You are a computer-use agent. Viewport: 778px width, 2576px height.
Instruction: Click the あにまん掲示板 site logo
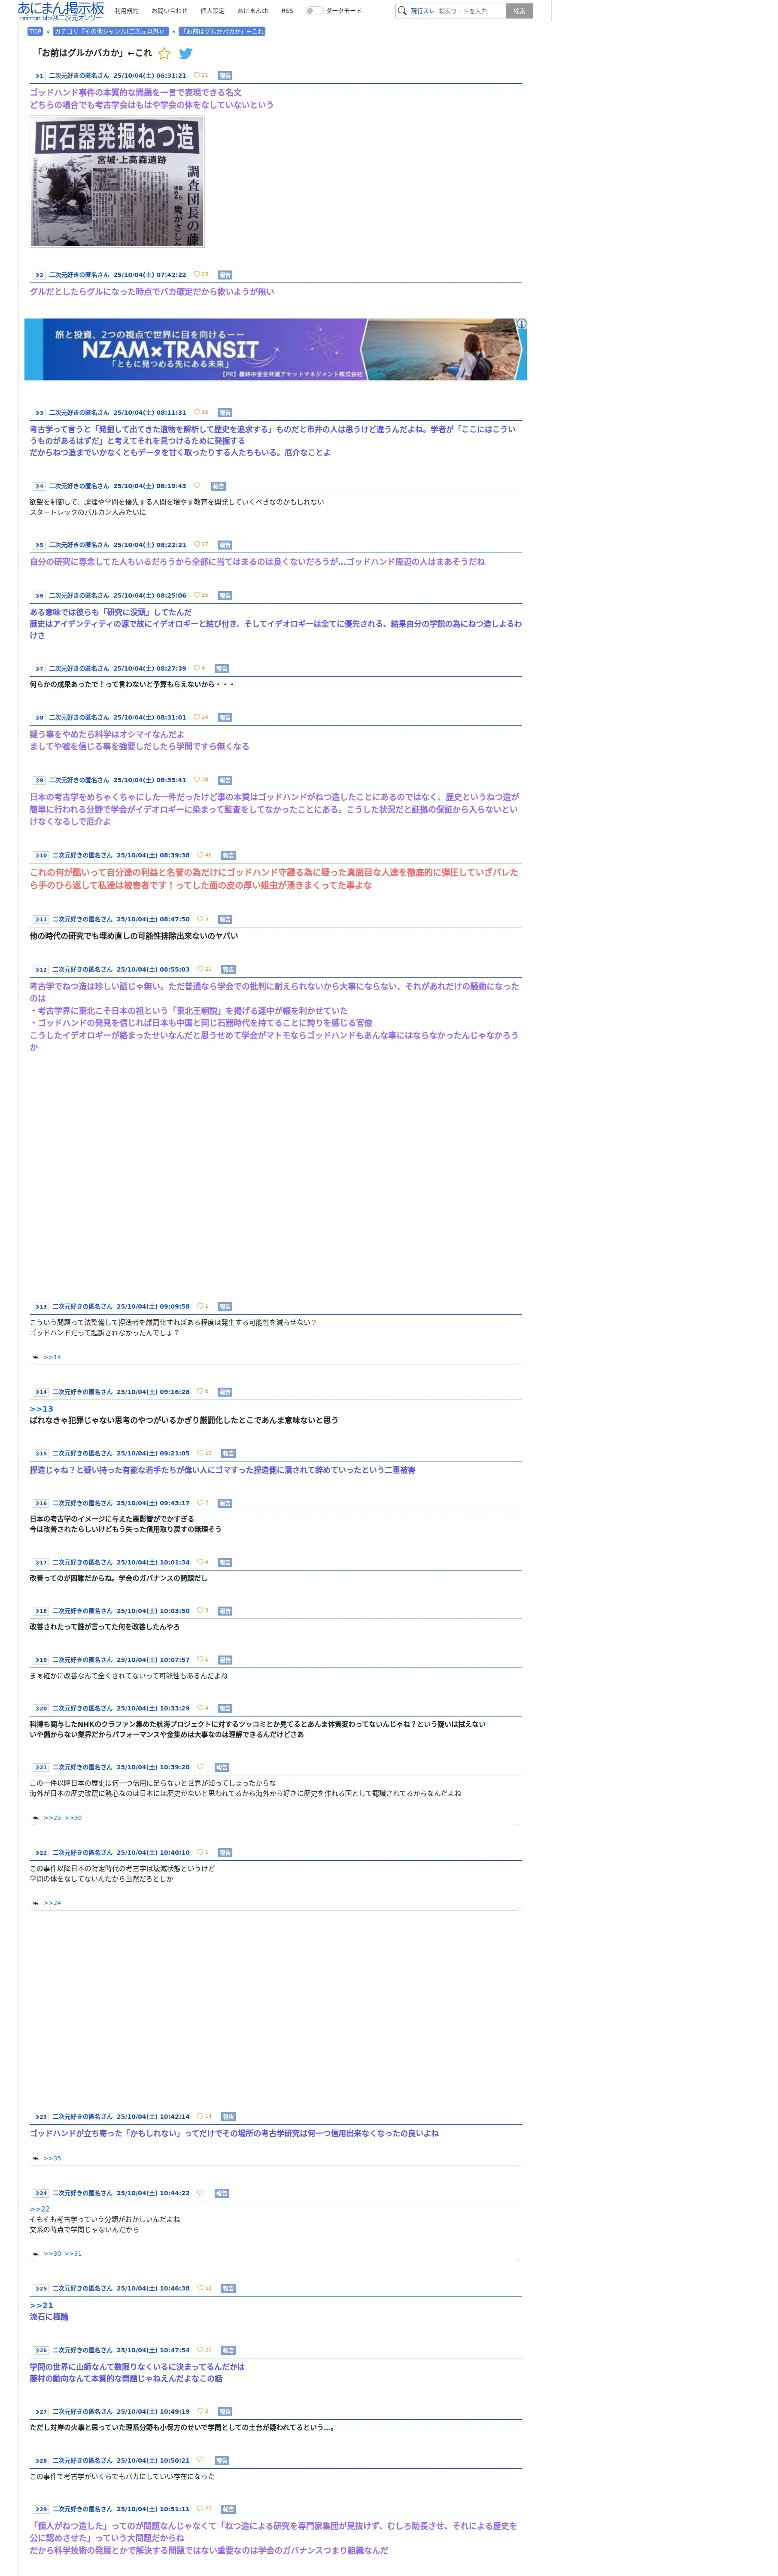(60, 11)
